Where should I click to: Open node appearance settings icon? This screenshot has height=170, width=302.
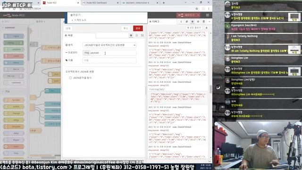tap(143, 35)
